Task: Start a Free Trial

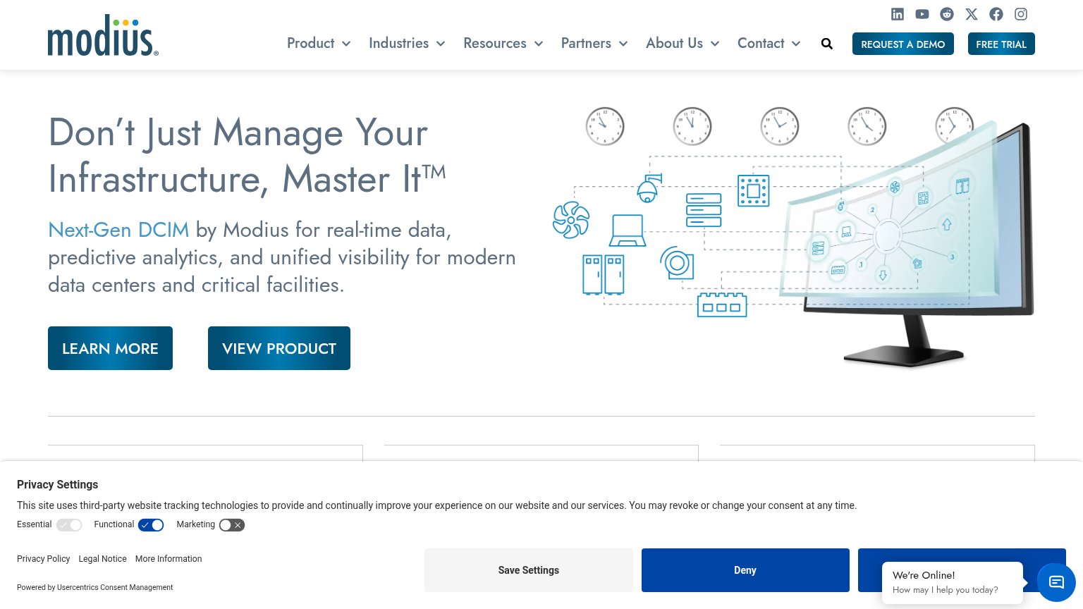Action: (1001, 44)
